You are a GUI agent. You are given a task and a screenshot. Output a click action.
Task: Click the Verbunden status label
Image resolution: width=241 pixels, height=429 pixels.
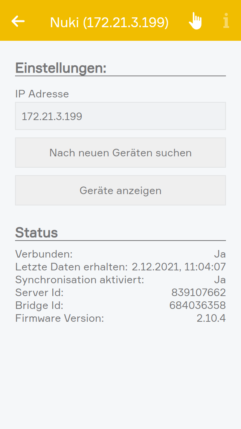click(x=44, y=254)
